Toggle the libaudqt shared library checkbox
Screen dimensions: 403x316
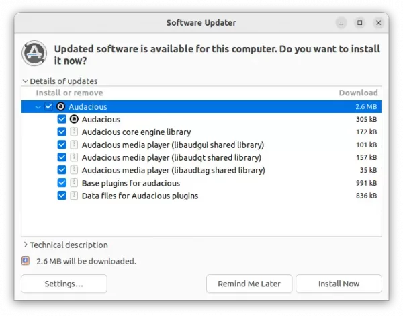62,158
